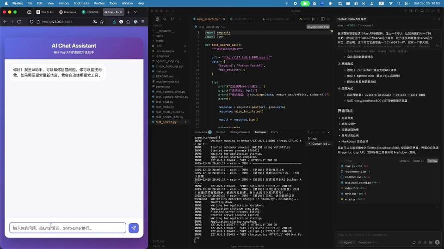The height and width of the screenshot is (249, 444).
Task: Open the Composer 1 model dropdown
Action: click(x=367, y=243)
